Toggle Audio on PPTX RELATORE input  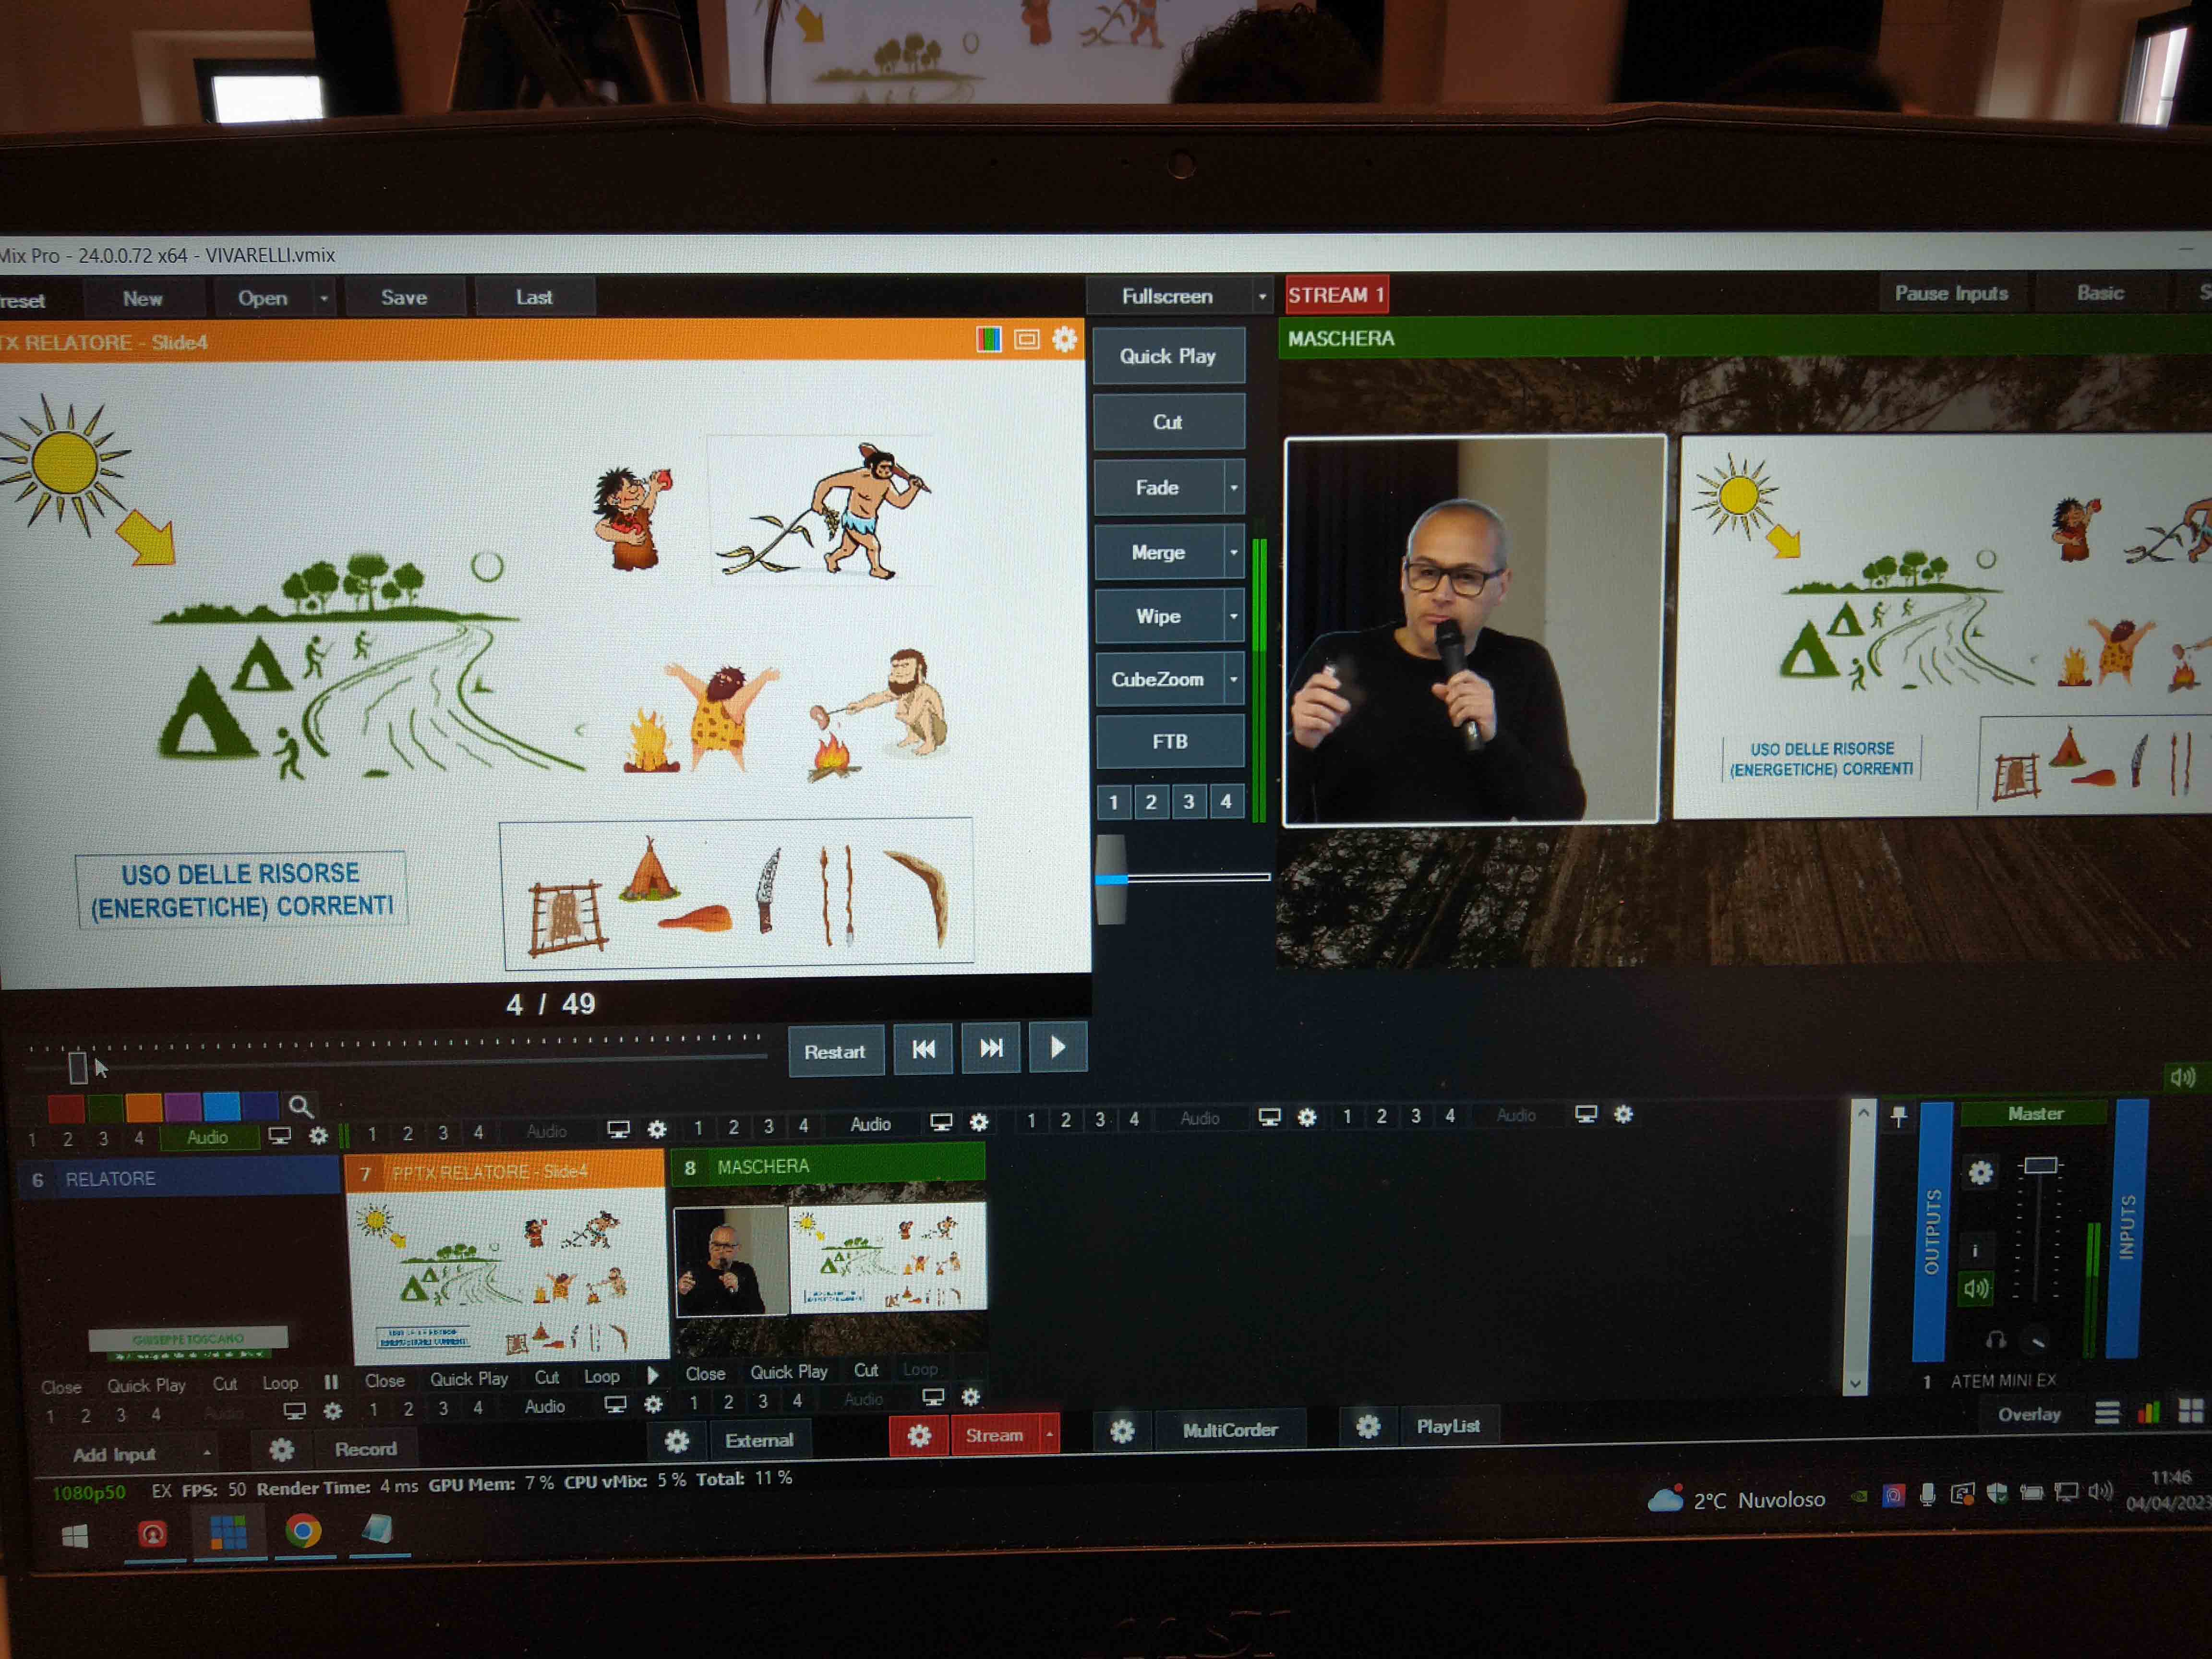tap(545, 1406)
